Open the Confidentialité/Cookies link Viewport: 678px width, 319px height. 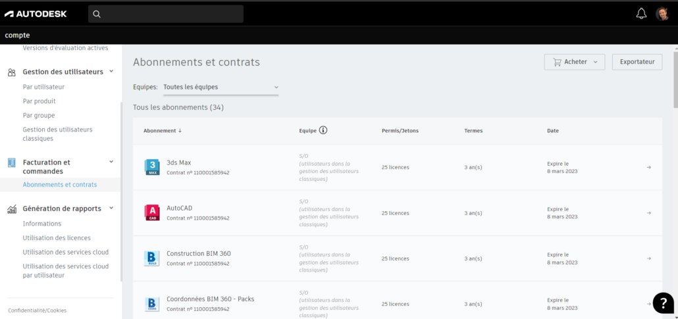pos(37,310)
